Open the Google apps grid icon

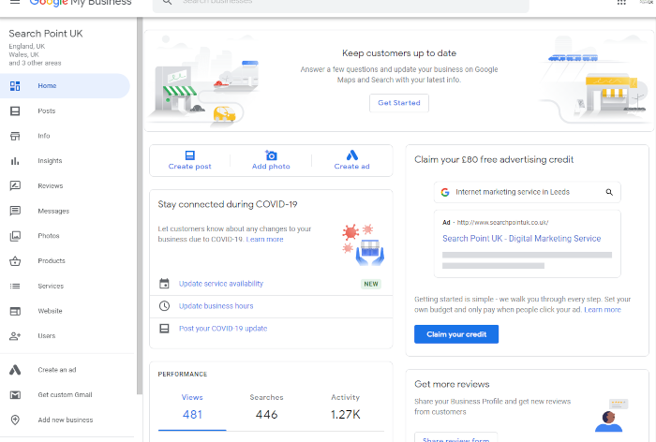(x=621, y=2)
